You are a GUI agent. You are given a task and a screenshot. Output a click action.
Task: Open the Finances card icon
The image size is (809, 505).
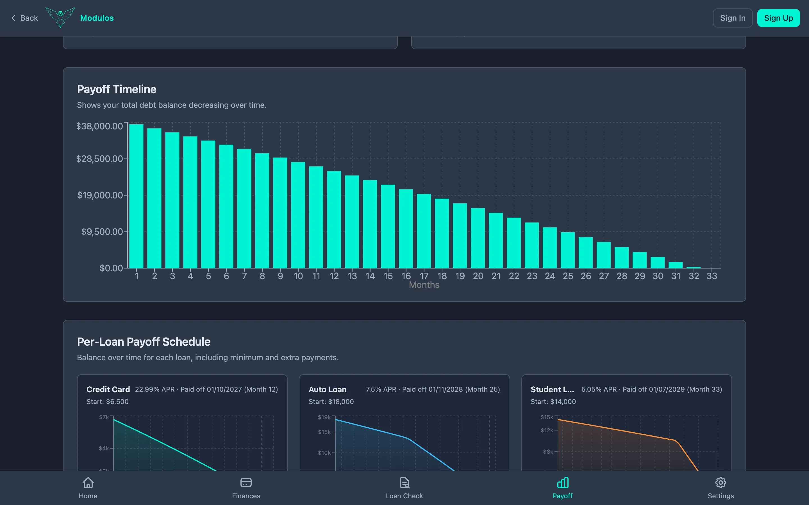(246, 483)
